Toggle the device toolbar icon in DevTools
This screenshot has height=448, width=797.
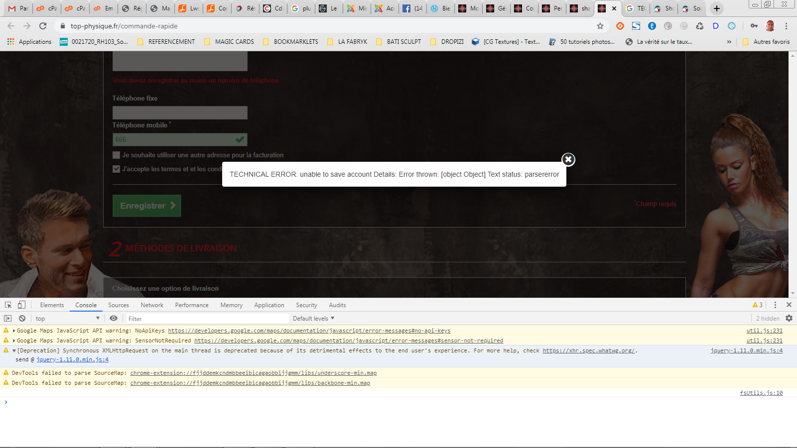pyautogui.click(x=21, y=305)
